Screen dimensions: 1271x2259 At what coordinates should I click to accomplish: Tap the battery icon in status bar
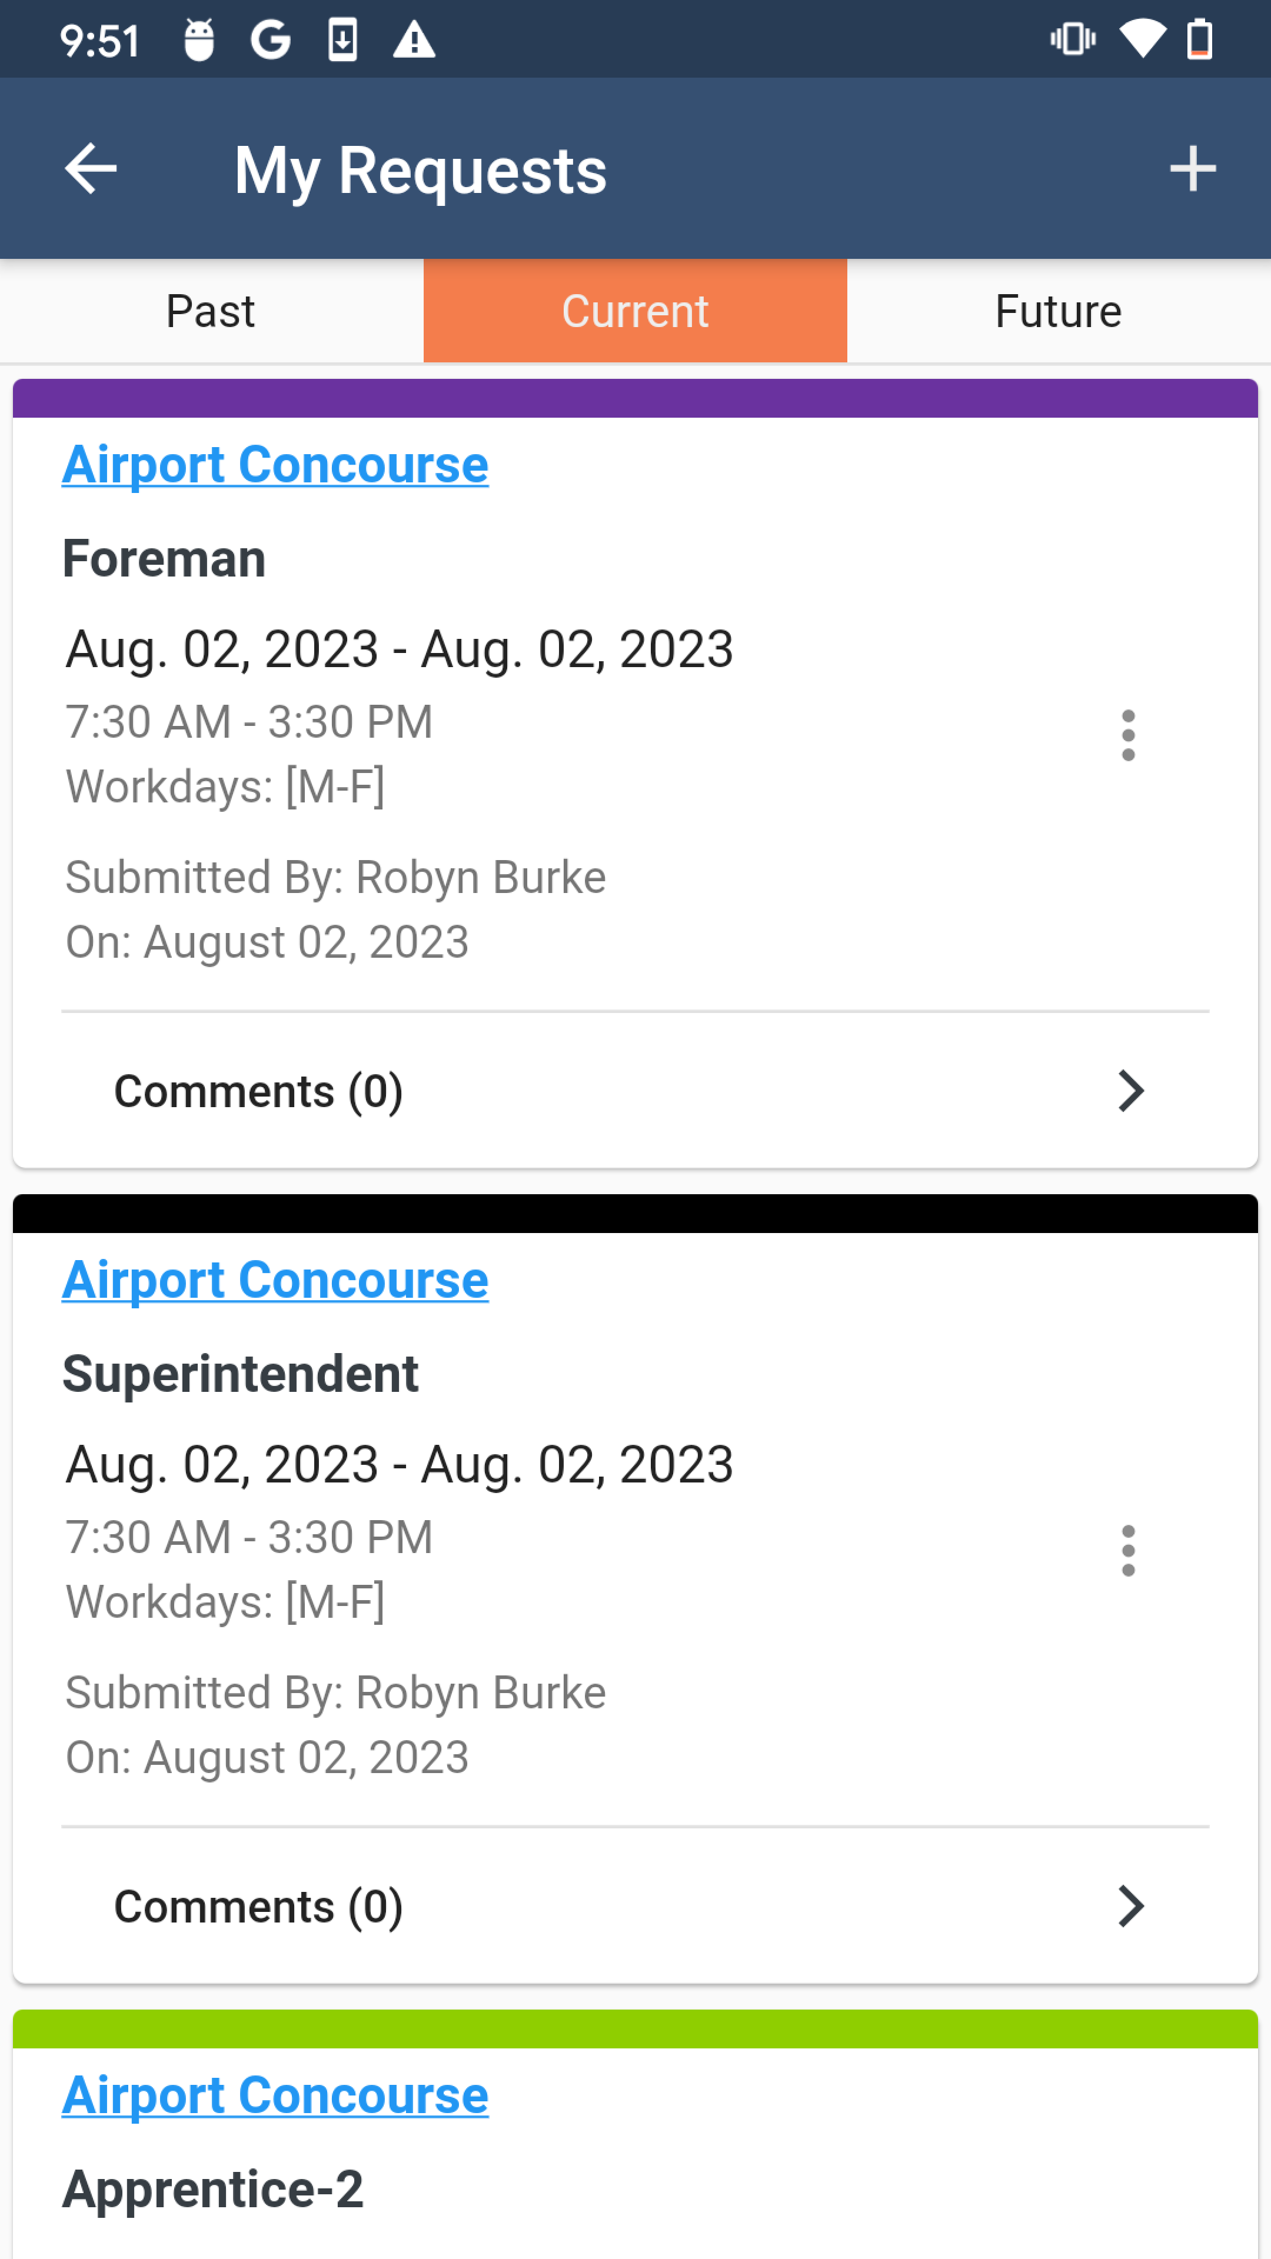coord(1200,41)
